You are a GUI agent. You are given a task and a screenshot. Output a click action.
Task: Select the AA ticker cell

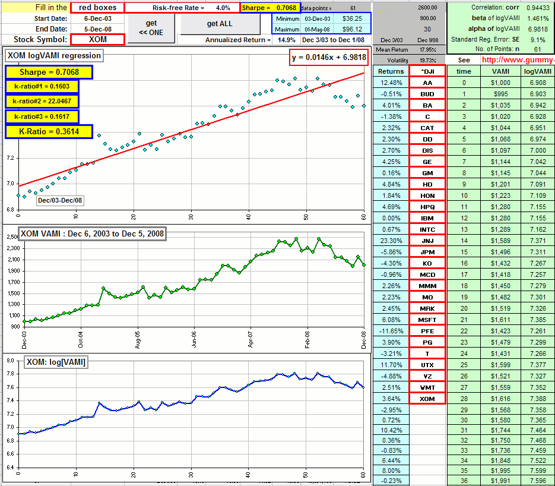pos(427,83)
